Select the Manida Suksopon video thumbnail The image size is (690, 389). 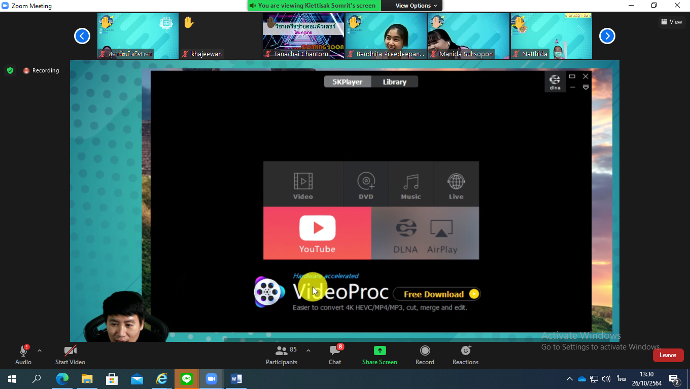click(469, 36)
